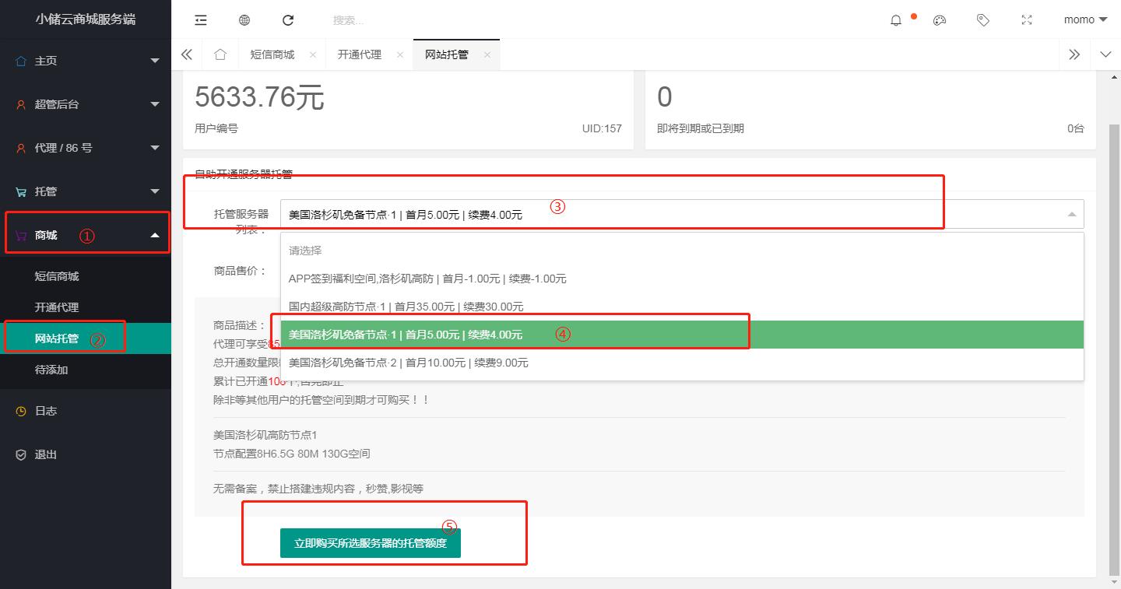This screenshot has height=589, width=1121.
Task: Open the momo user dropdown
Action: point(1085,19)
